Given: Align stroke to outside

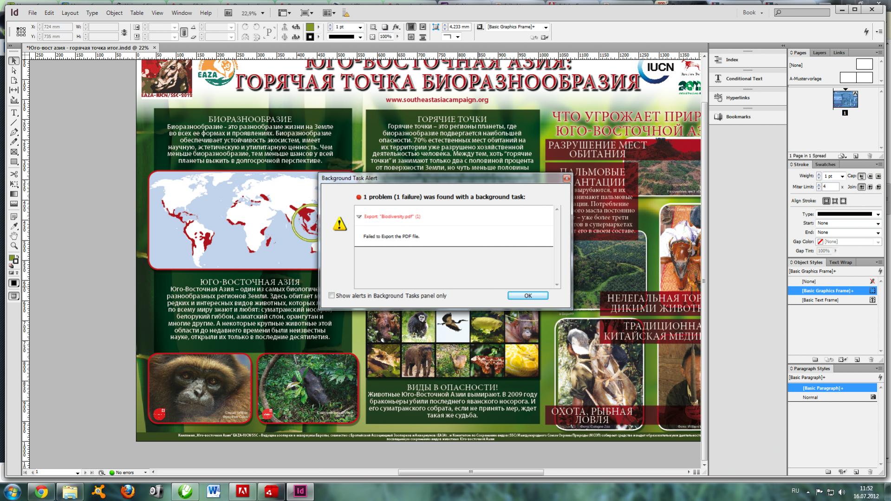Looking at the screenshot, I should click(x=843, y=201).
